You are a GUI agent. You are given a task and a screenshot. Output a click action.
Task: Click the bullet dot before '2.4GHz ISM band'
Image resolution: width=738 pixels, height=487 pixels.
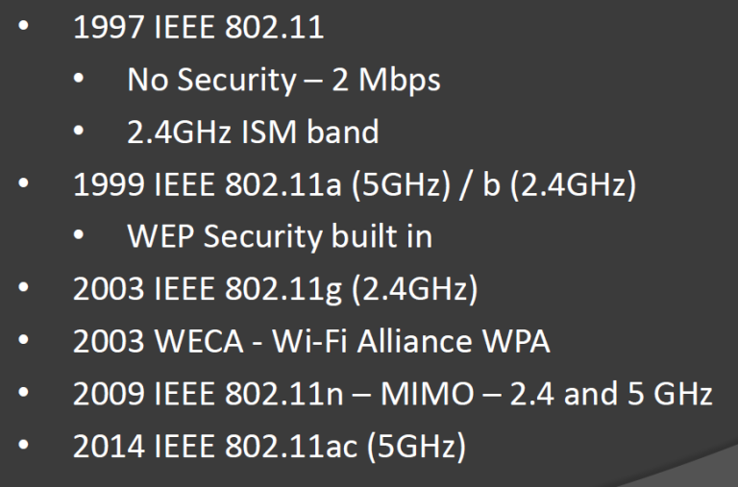(x=78, y=131)
